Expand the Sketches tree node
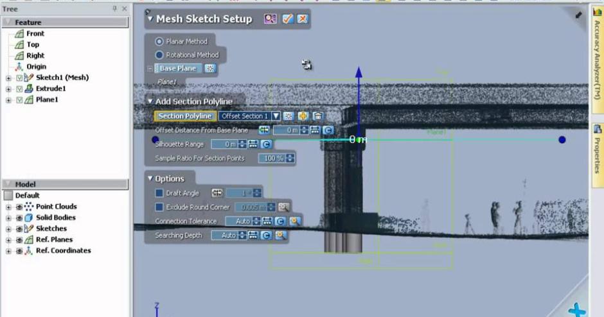The width and height of the screenshot is (604, 317). 8,229
